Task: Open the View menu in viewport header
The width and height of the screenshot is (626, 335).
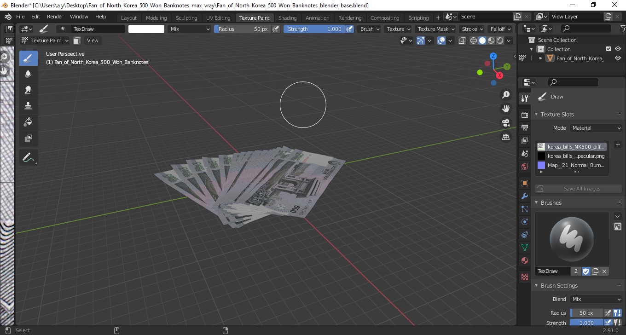Action: click(x=93, y=40)
